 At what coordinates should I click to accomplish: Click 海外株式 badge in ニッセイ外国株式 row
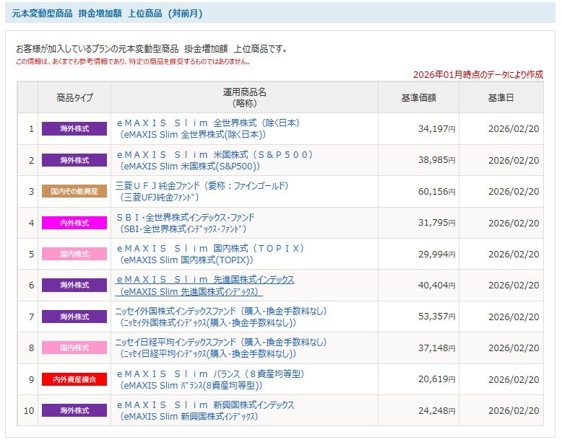[74, 317]
